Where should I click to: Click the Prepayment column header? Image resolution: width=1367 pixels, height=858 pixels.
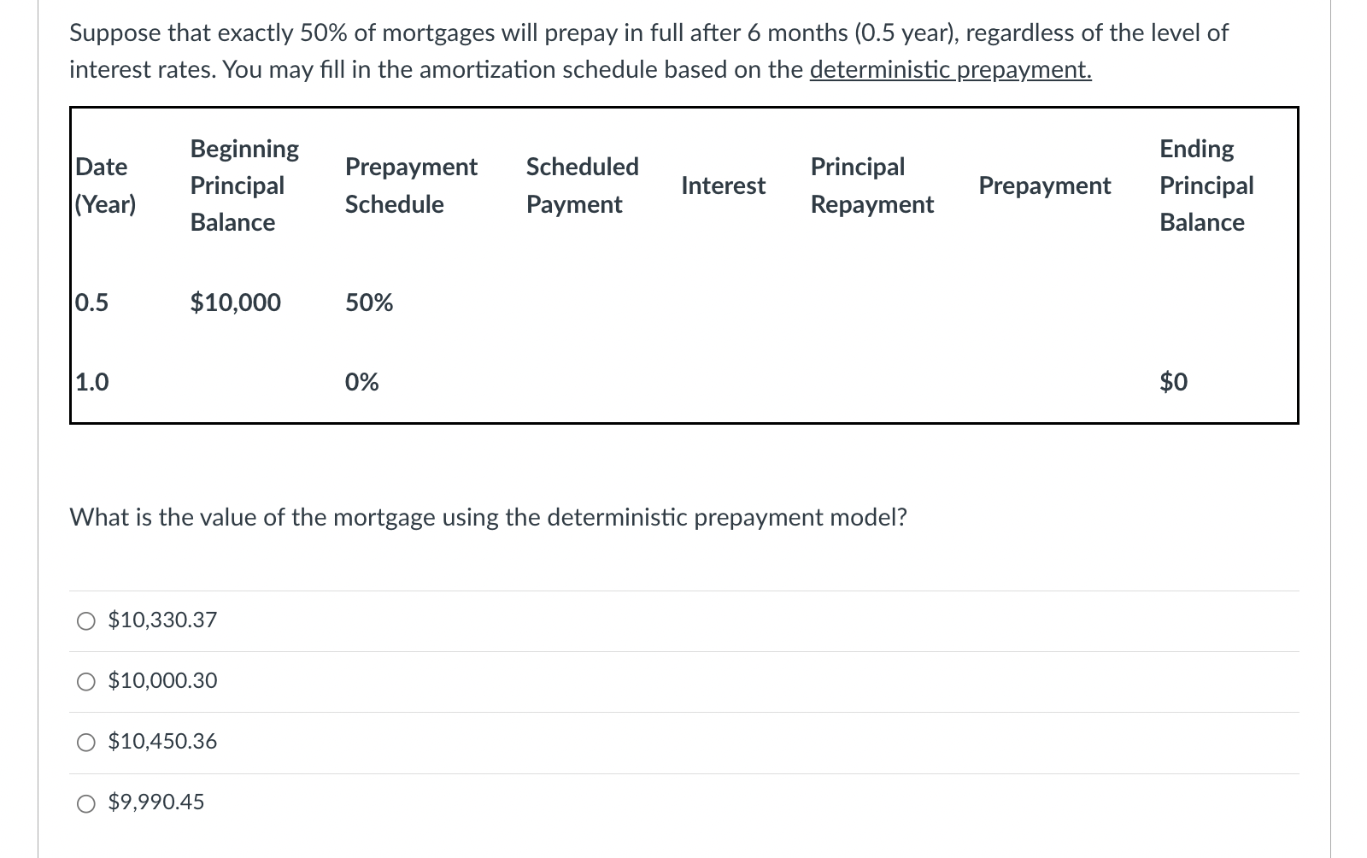(x=1044, y=186)
